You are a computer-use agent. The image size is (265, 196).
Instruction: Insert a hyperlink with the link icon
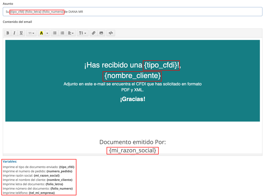[x=93, y=33]
